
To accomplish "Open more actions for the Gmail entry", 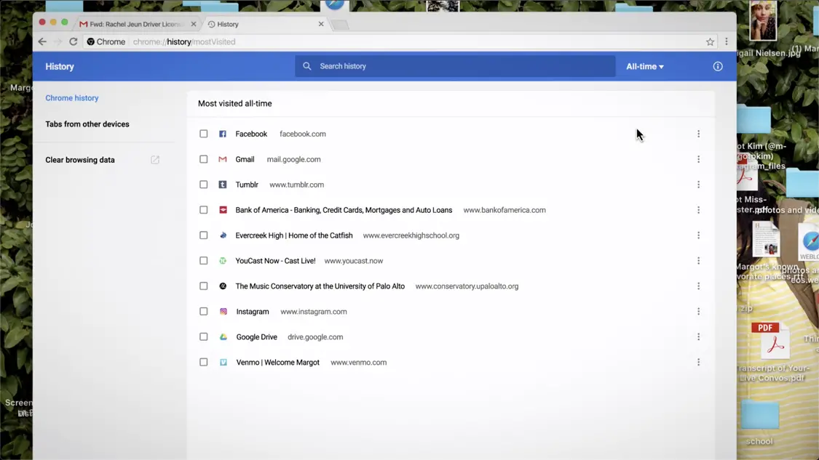I will tap(698, 159).
